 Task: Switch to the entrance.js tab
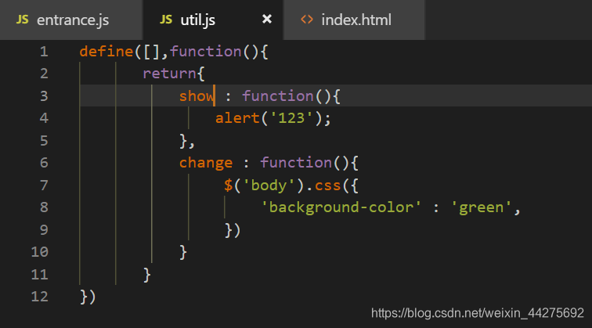(x=71, y=20)
